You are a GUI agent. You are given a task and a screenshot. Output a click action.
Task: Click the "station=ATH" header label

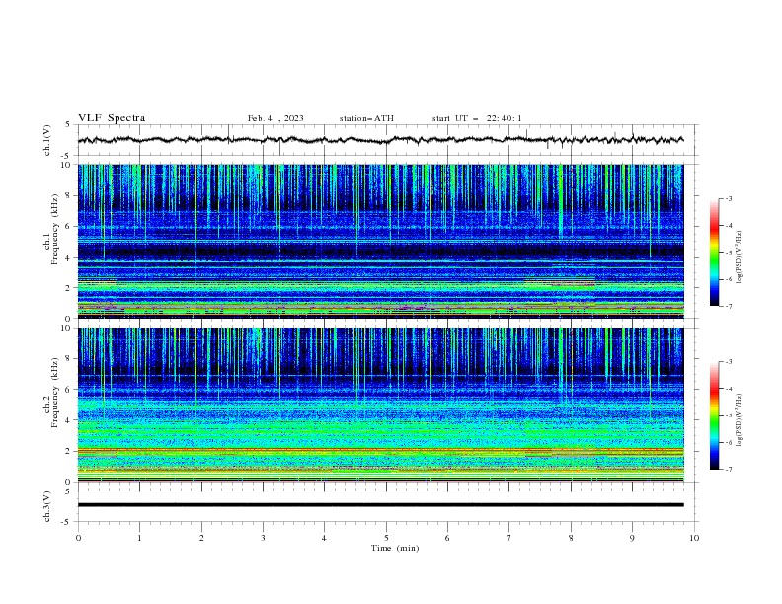pos(366,118)
